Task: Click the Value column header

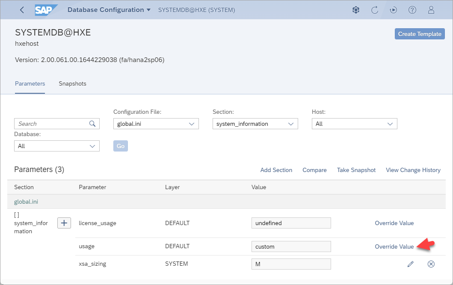Action: (259, 187)
